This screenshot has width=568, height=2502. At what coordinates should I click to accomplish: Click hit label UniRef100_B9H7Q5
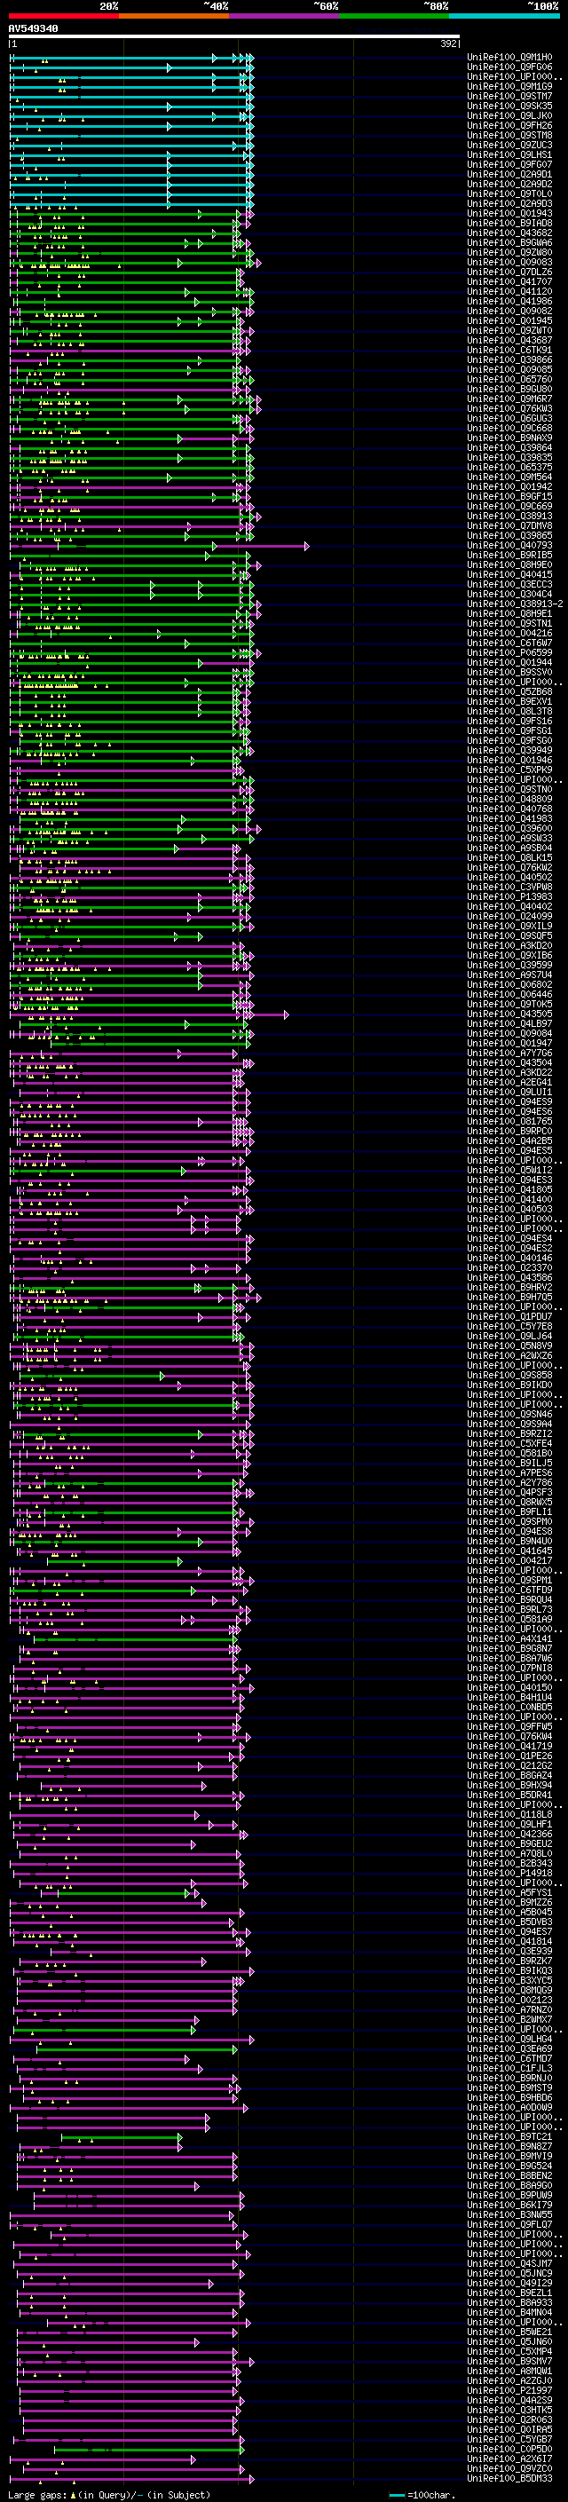[x=509, y=1297]
